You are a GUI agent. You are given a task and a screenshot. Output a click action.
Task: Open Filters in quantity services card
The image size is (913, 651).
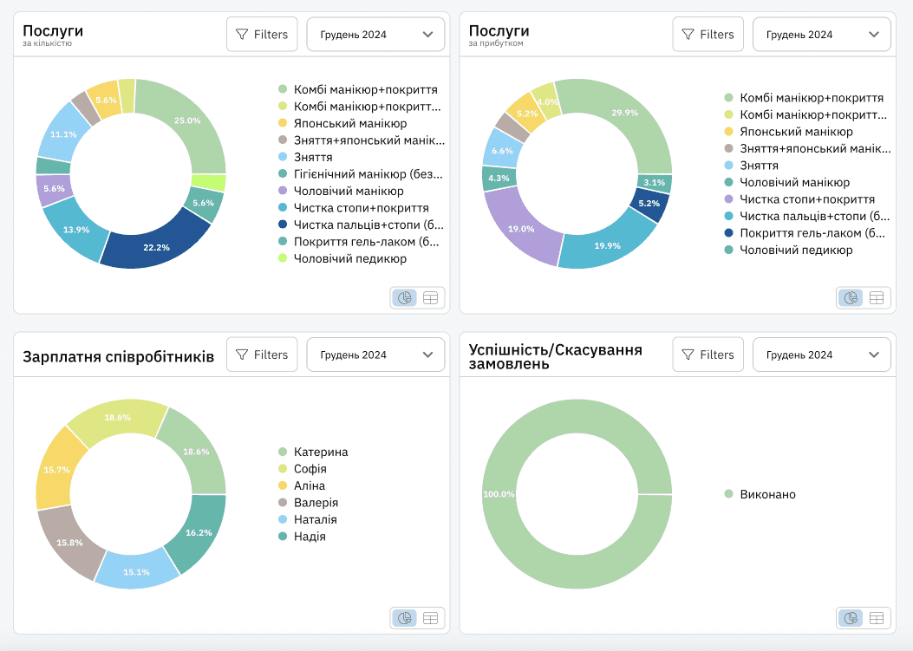262,35
